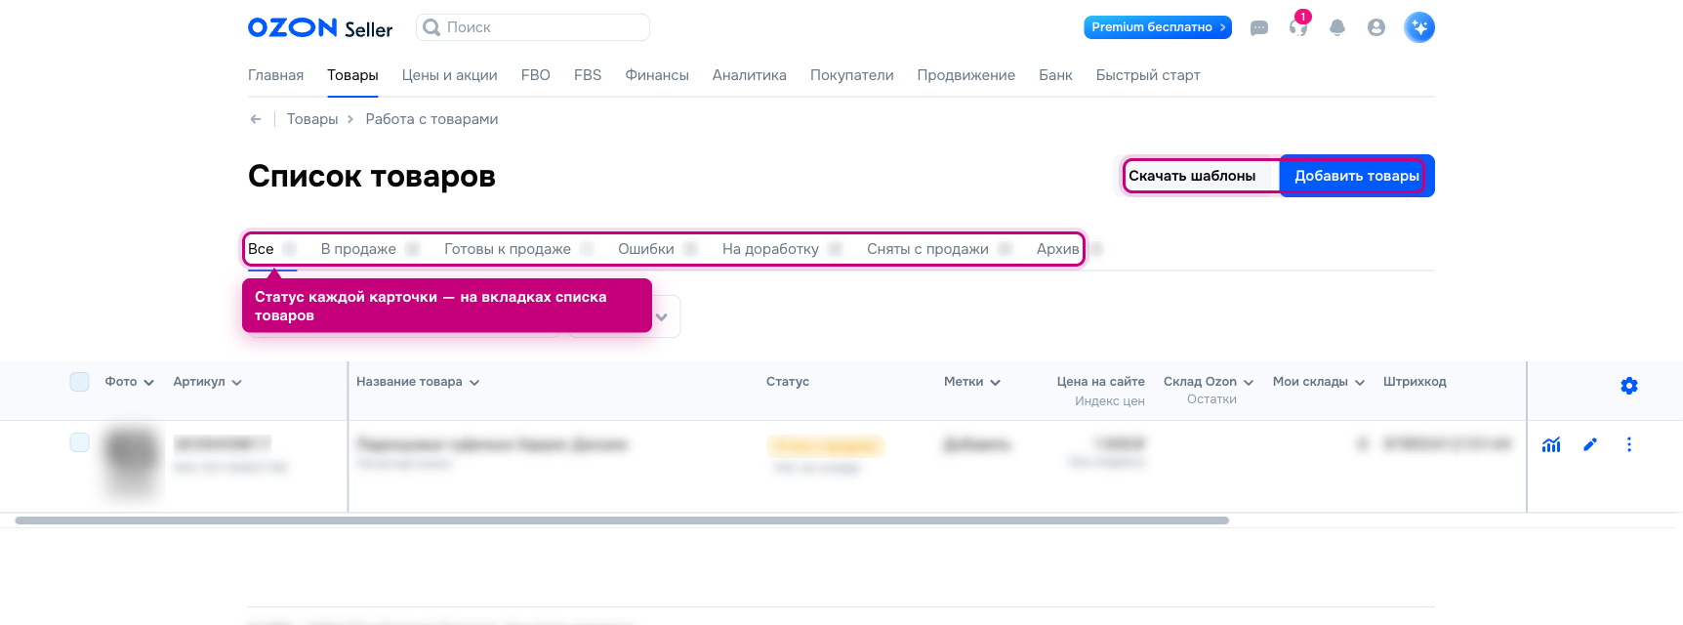Click the horizontal table scrollbar
This screenshot has width=1683, height=625.
[x=622, y=521]
